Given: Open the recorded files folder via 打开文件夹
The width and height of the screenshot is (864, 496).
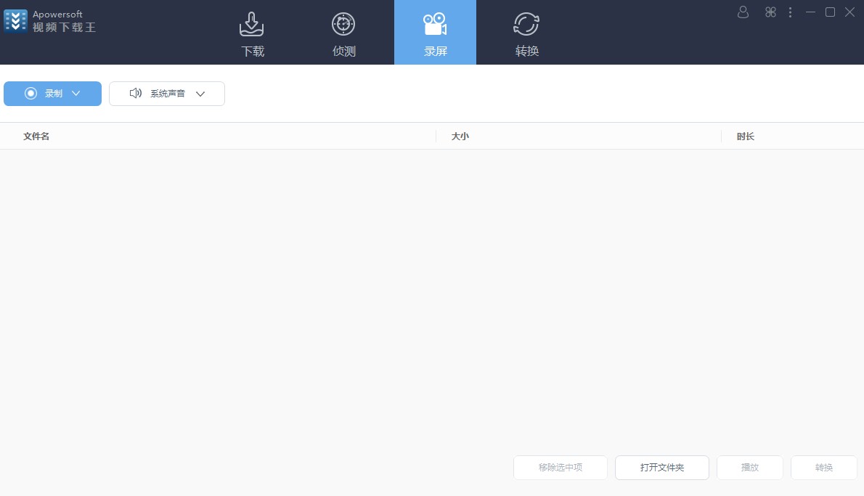Looking at the screenshot, I should click(661, 468).
